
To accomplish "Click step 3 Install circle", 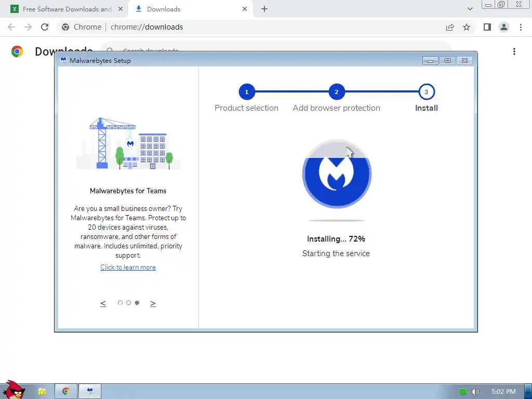I will click(427, 92).
